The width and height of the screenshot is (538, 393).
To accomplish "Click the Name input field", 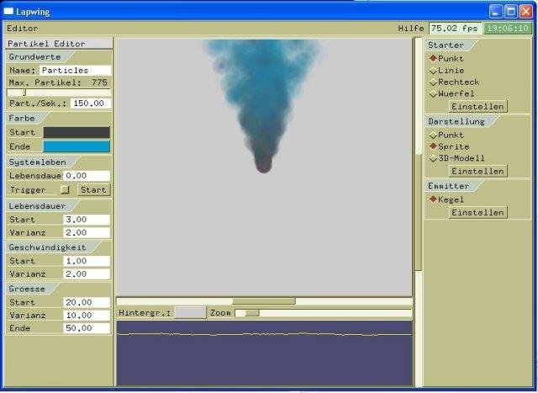I will point(74,71).
